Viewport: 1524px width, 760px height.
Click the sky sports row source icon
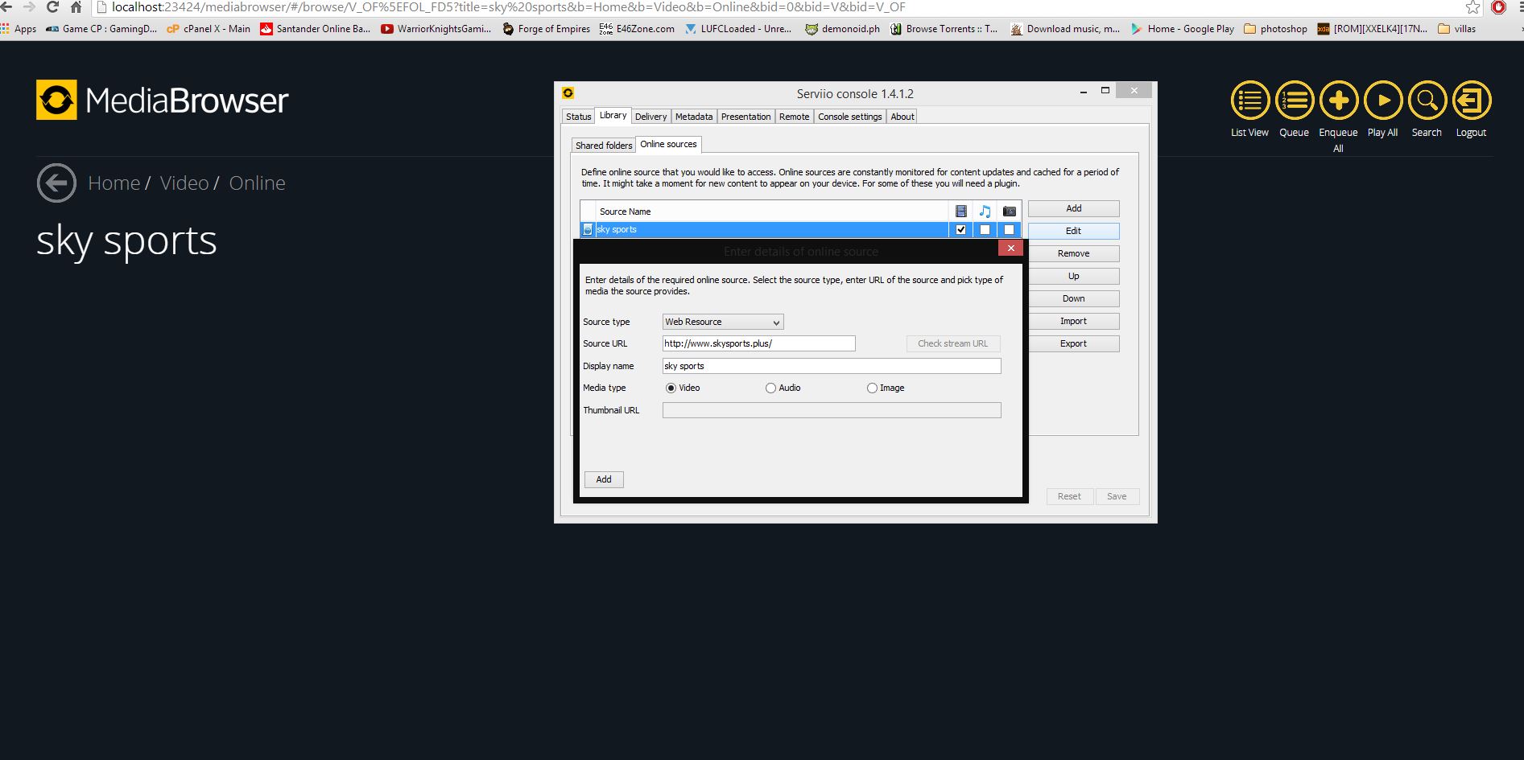point(588,230)
